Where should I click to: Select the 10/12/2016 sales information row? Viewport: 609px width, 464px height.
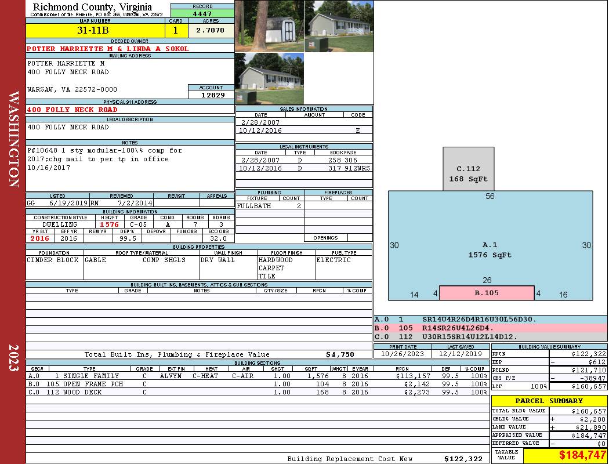[x=304, y=130]
